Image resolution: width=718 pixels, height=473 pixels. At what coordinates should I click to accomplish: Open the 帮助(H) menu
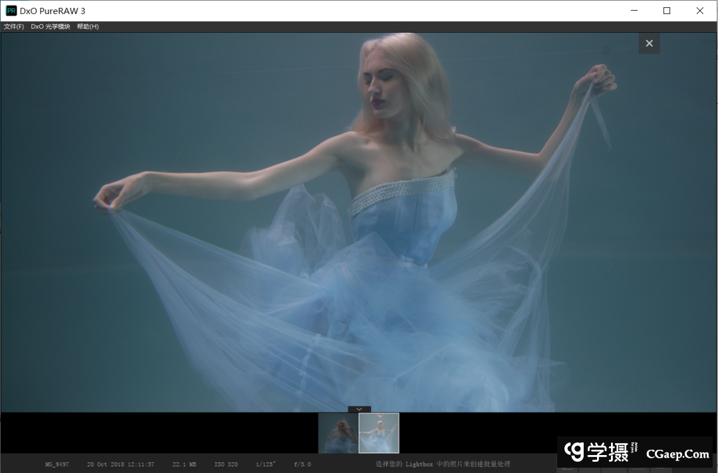pyautogui.click(x=88, y=27)
